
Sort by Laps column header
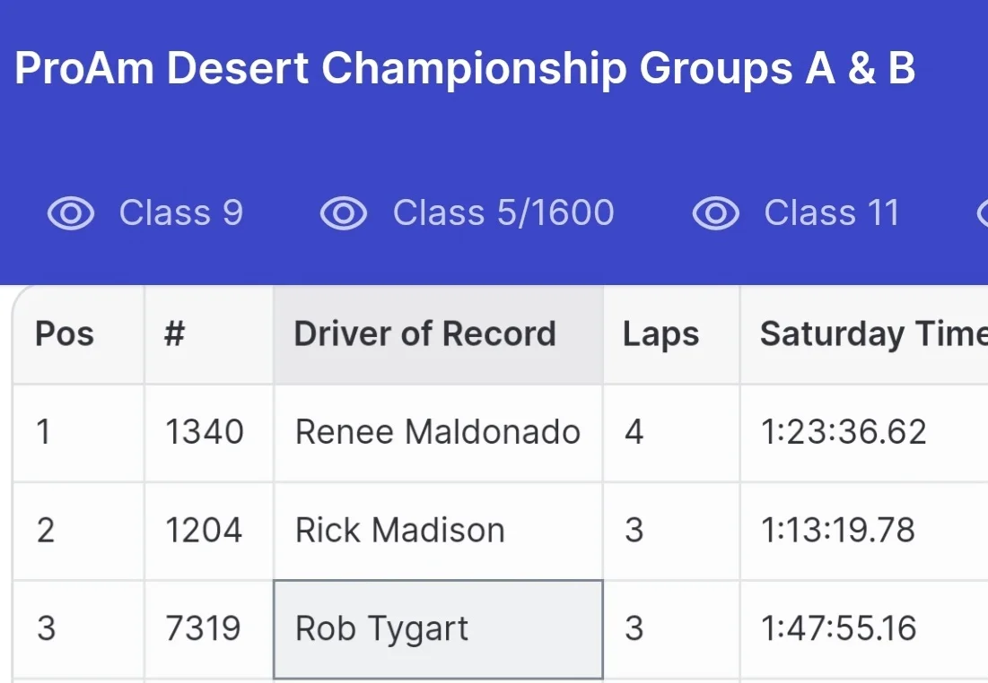tap(660, 334)
